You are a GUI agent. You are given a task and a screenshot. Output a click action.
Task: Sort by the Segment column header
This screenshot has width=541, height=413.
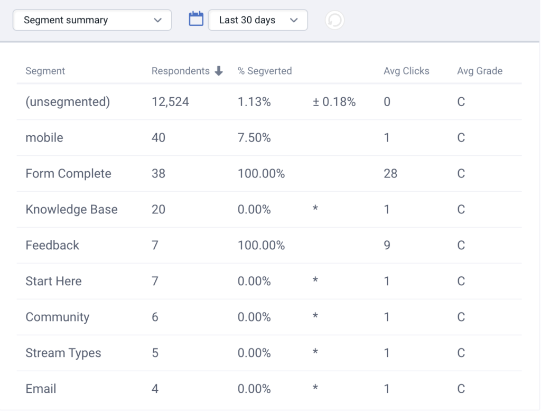pyautogui.click(x=45, y=71)
